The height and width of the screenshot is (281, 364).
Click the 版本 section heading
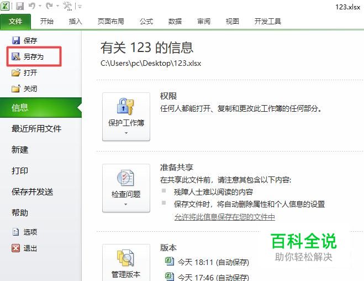[x=168, y=247]
